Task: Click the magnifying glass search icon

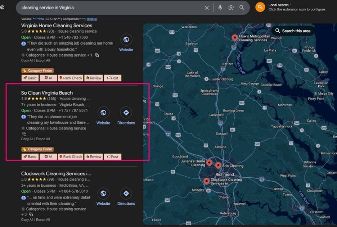Action: (242, 8)
